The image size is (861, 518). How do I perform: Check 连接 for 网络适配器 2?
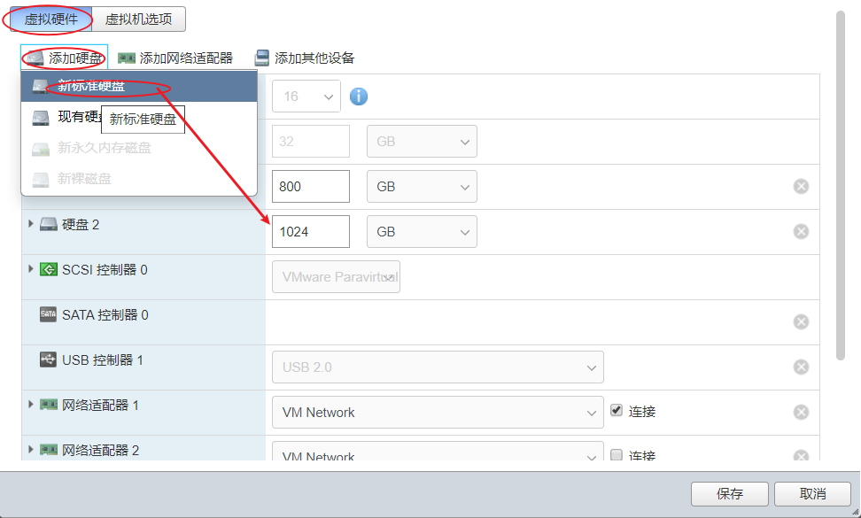617,455
